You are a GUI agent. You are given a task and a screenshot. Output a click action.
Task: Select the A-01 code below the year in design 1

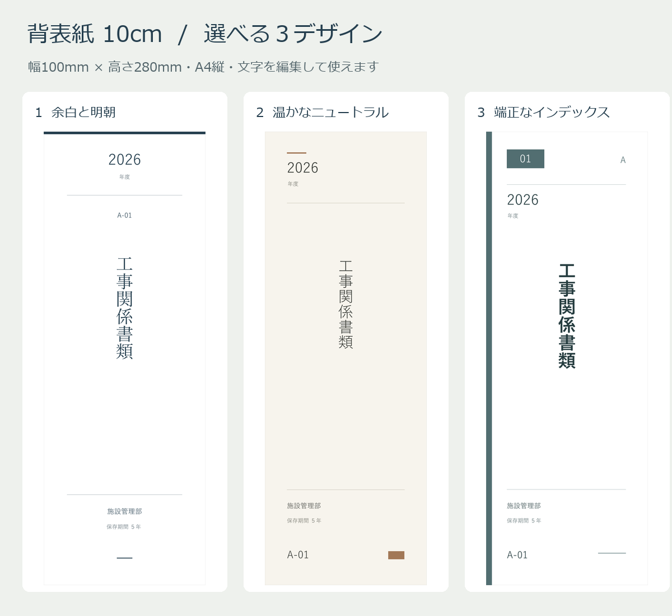[124, 216]
